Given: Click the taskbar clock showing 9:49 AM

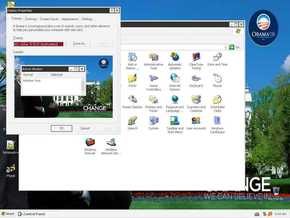Looking at the screenshot, I should (280, 214).
